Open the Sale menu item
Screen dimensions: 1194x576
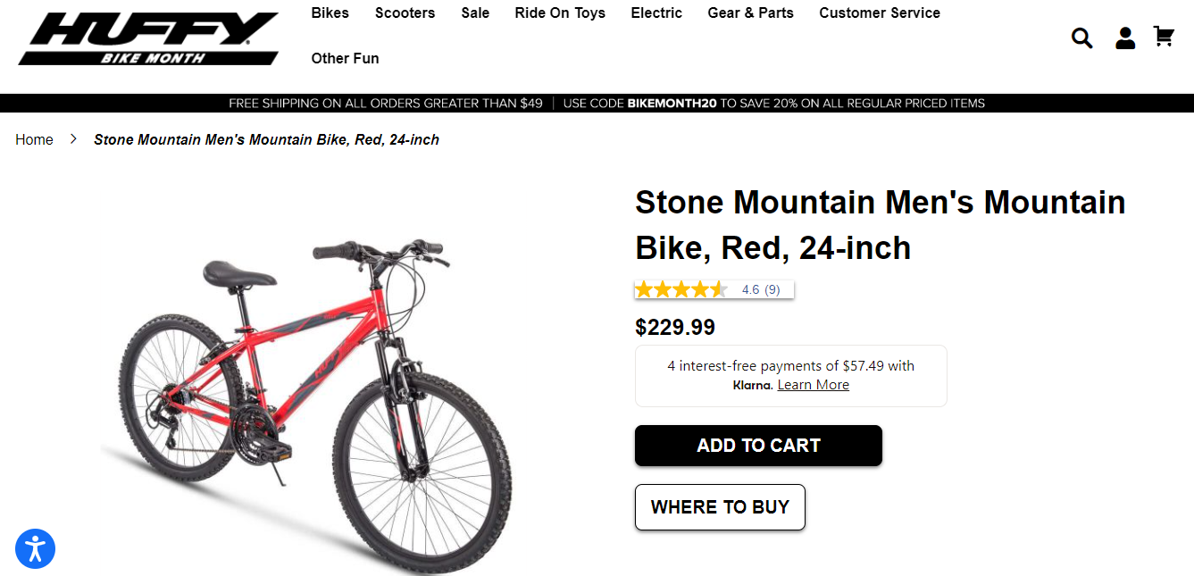[x=475, y=13]
